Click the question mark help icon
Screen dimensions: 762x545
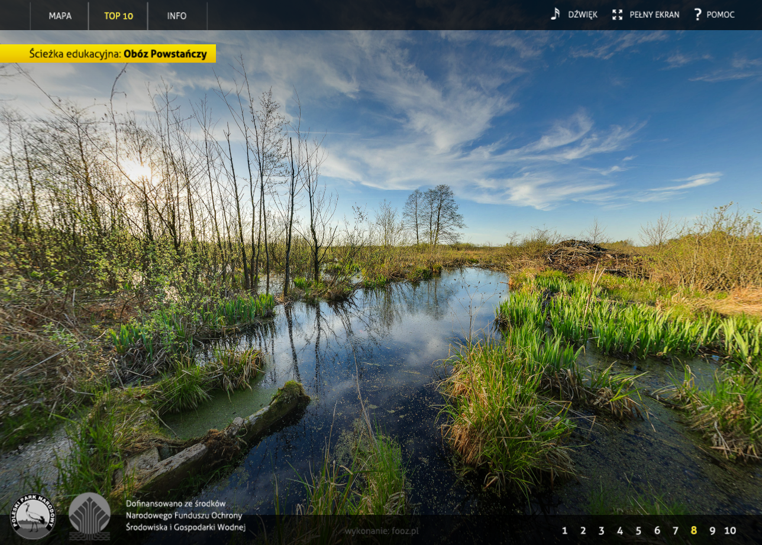pos(698,15)
